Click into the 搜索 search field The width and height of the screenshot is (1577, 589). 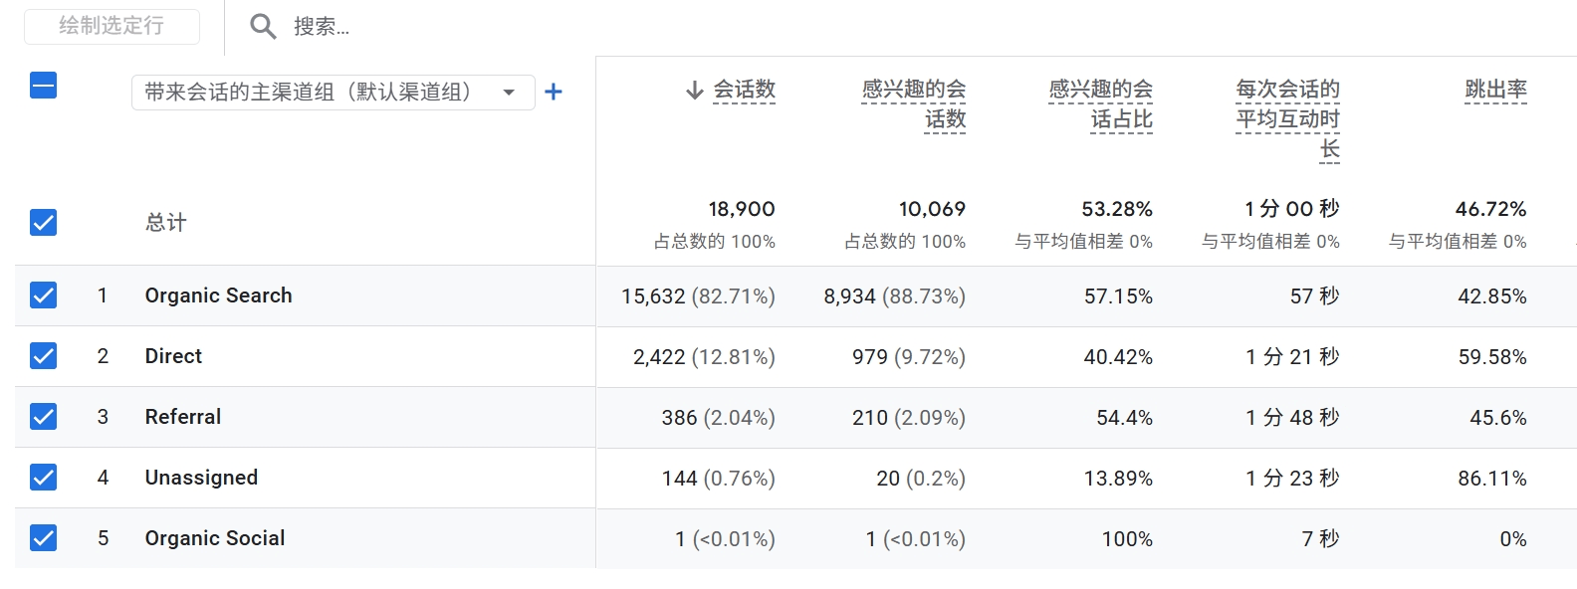(398, 27)
